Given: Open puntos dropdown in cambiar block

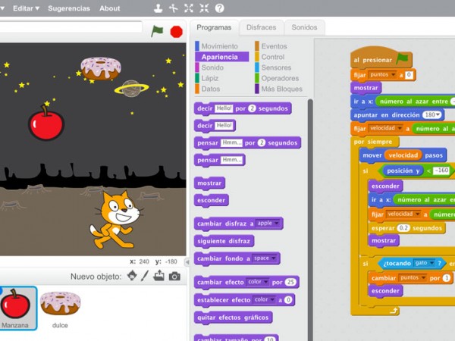Looking at the screenshot, I should [x=413, y=278].
